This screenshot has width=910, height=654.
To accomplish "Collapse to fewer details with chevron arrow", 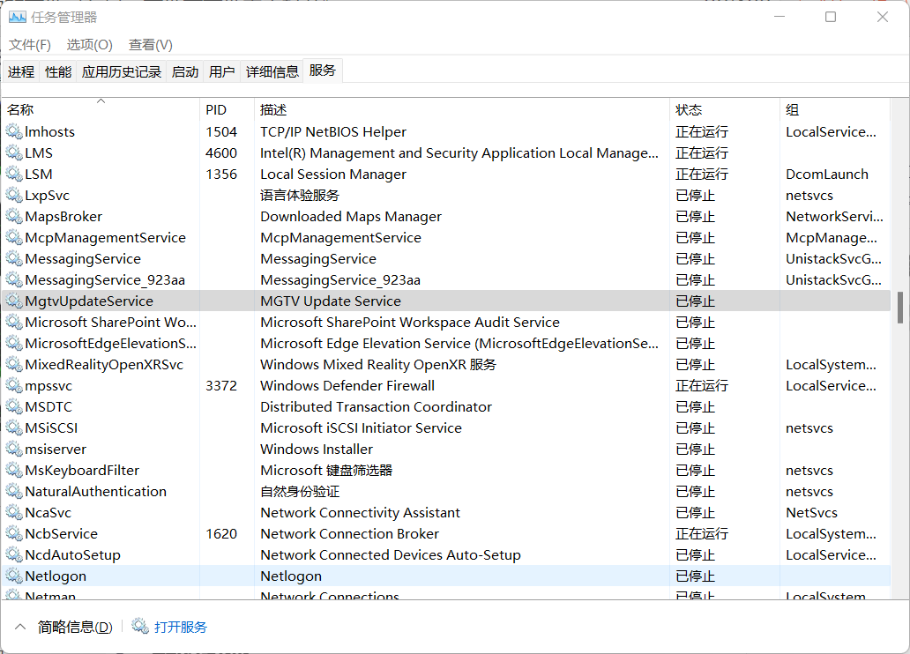I will [19, 627].
